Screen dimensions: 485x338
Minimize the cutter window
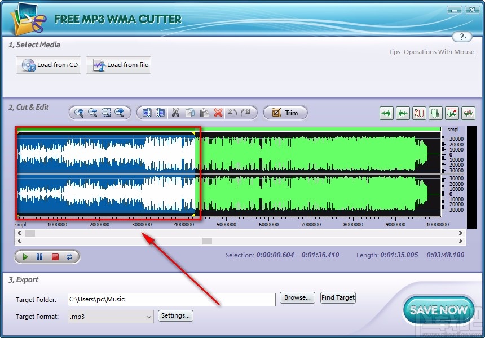(x=455, y=10)
